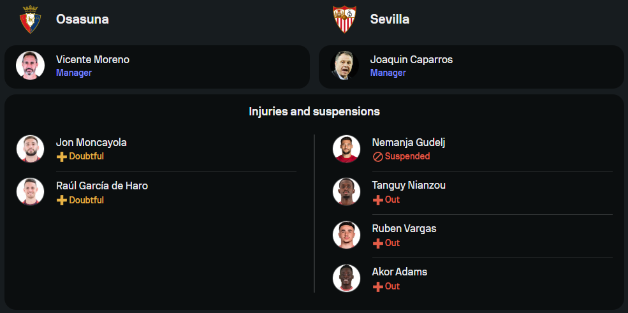Image resolution: width=628 pixels, height=313 pixels.
Task: Open Raúl García de Haro's avatar
Action: point(30,192)
